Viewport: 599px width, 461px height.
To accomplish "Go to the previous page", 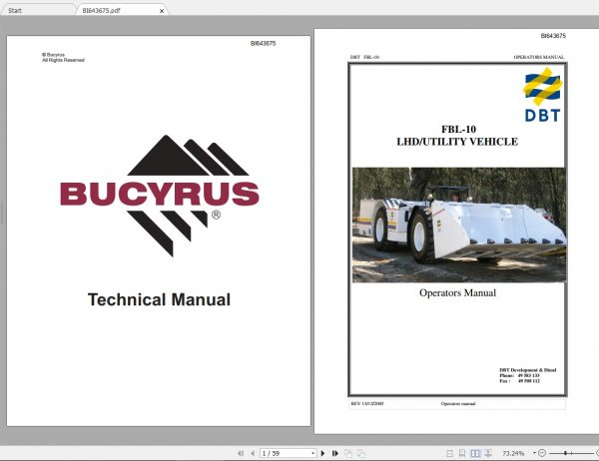I will (253, 453).
